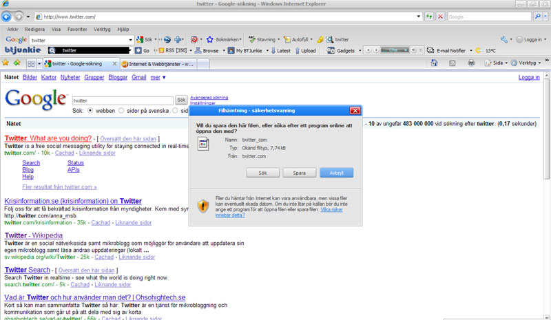Open the Visa menu
The image size is (551, 320).
(x=56, y=30)
